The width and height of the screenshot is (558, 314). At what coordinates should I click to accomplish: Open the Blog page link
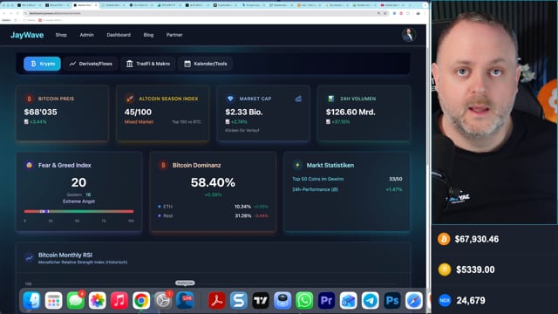(148, 35)
